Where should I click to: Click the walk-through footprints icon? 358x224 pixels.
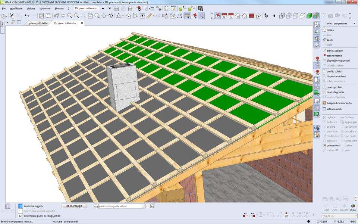(x=266, y=16)
